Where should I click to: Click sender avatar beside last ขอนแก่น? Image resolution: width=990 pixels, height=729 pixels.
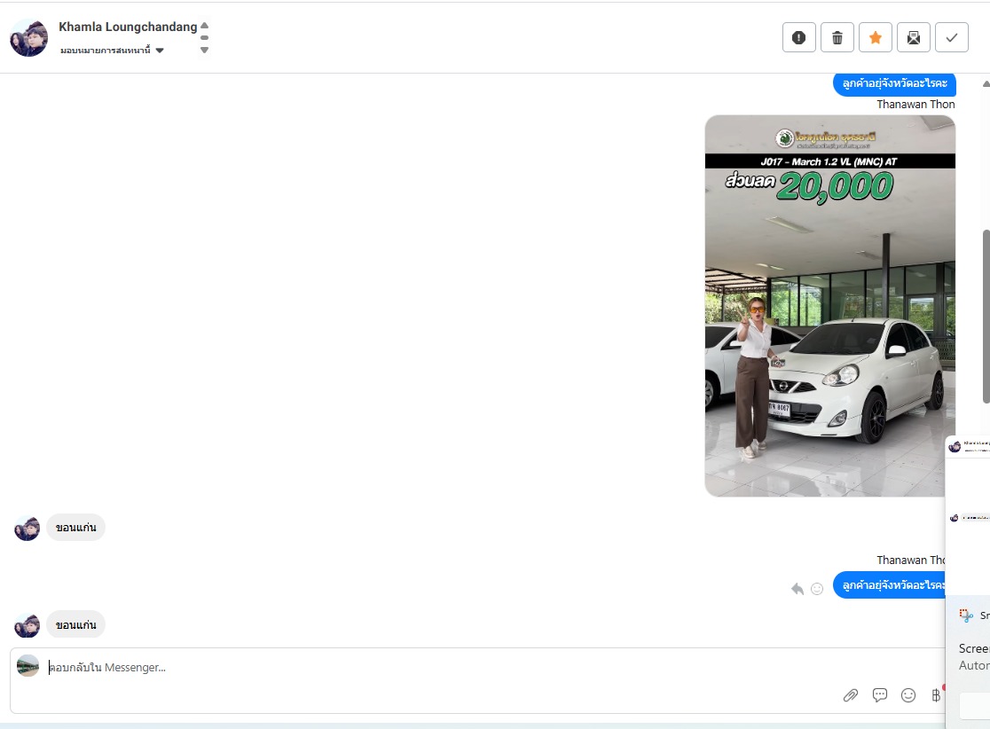pos(27,625)
